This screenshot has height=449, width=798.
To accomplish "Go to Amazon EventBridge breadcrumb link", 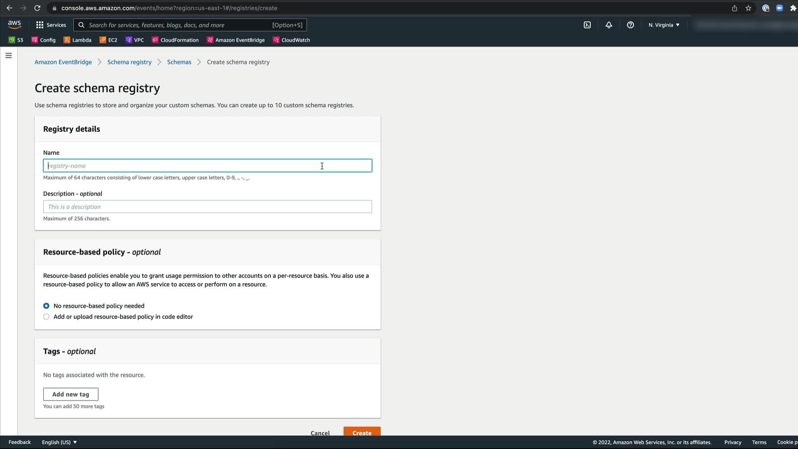I will point(63,62).
